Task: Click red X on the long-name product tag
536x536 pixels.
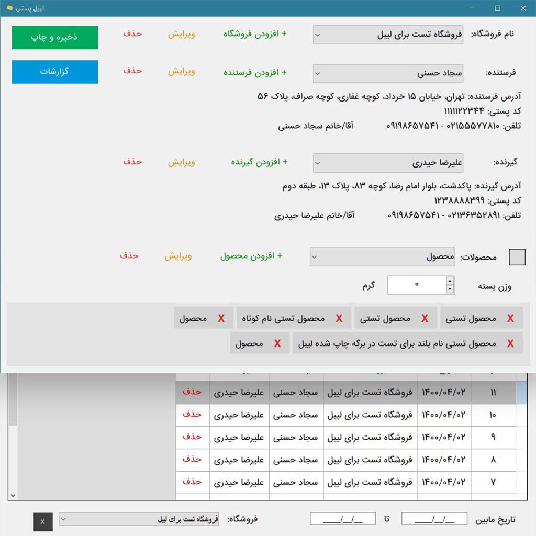Action: point(510,343)
